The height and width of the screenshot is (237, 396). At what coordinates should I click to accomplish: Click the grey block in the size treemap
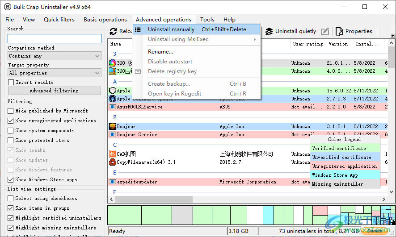(x=182, y=215)
